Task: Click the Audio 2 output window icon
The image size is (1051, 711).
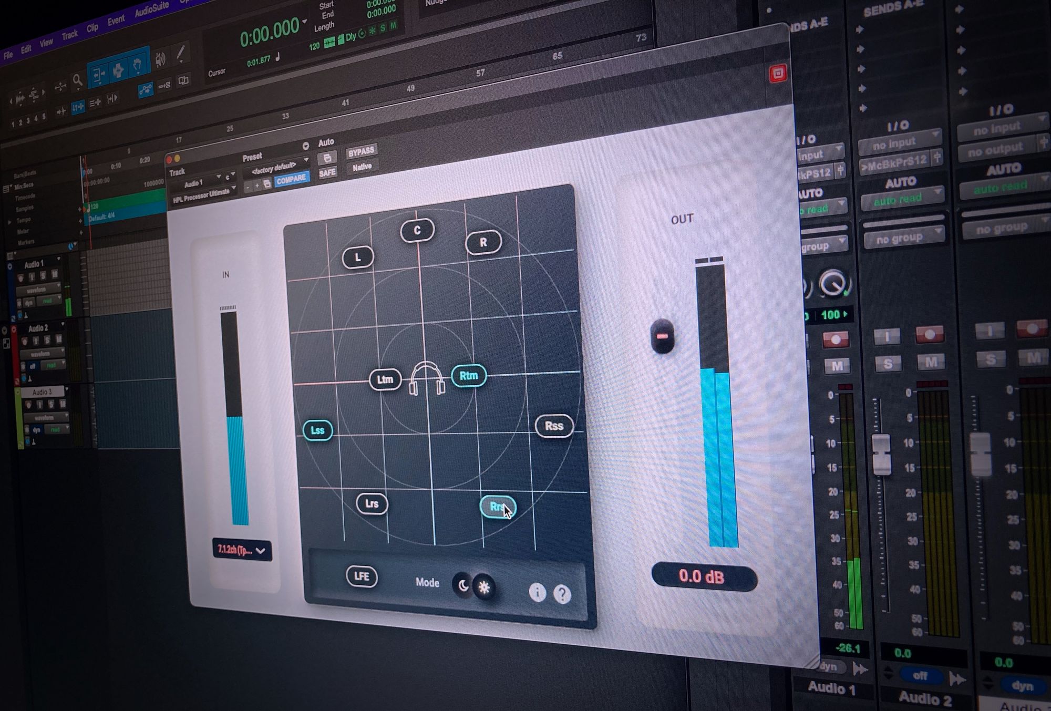Action: tap(936, 157)
